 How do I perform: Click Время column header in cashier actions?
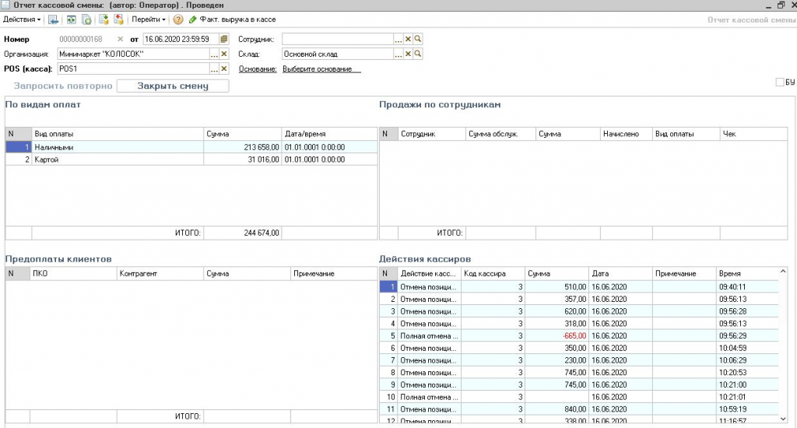747,273
